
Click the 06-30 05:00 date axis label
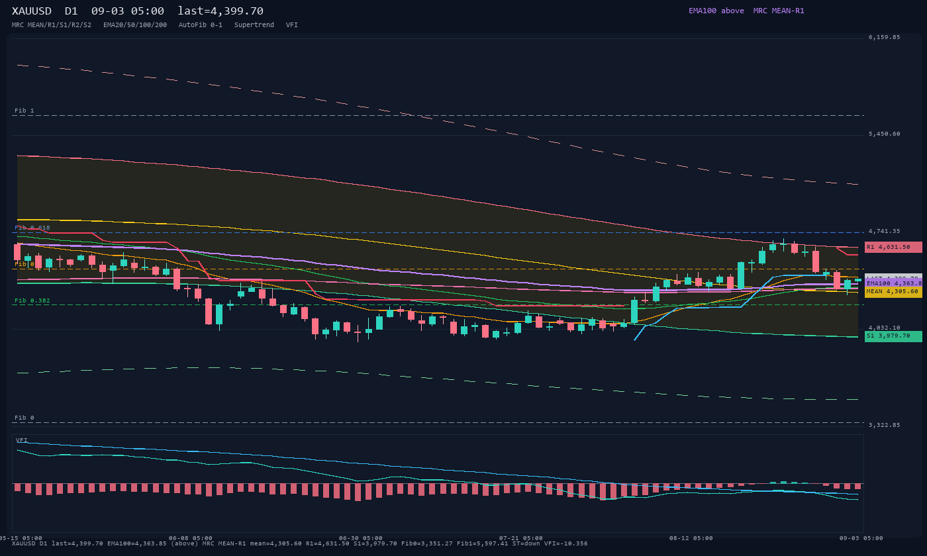[361, 538]
